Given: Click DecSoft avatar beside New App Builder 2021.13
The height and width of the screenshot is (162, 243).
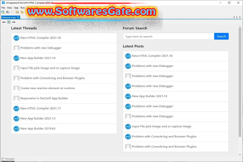Looking at the screenshot, I should [16, 118].
